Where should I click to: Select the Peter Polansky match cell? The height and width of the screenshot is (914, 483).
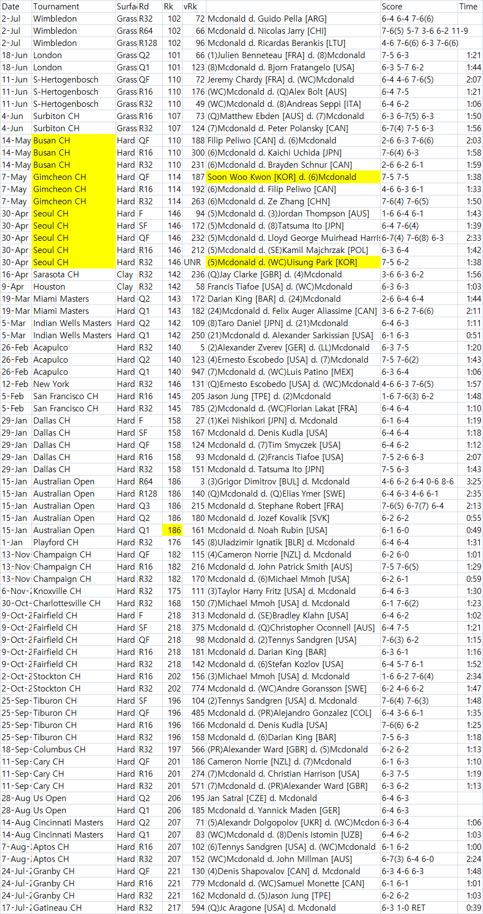point(293,128)
